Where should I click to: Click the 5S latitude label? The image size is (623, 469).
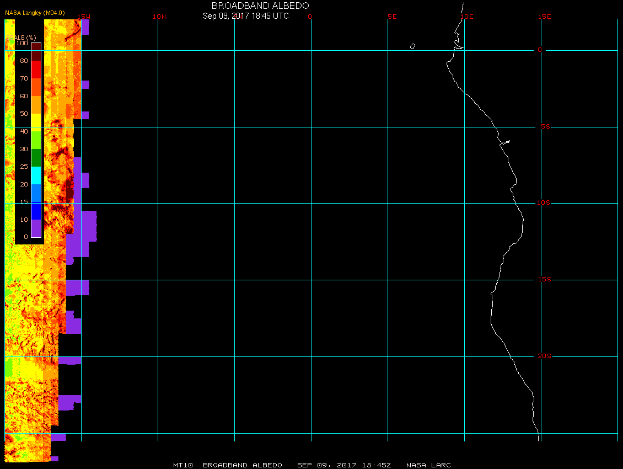pyautogui.click(x=545, y=126)
